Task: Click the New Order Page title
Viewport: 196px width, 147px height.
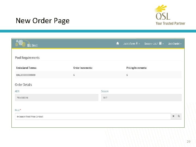Action: point(43,21)
